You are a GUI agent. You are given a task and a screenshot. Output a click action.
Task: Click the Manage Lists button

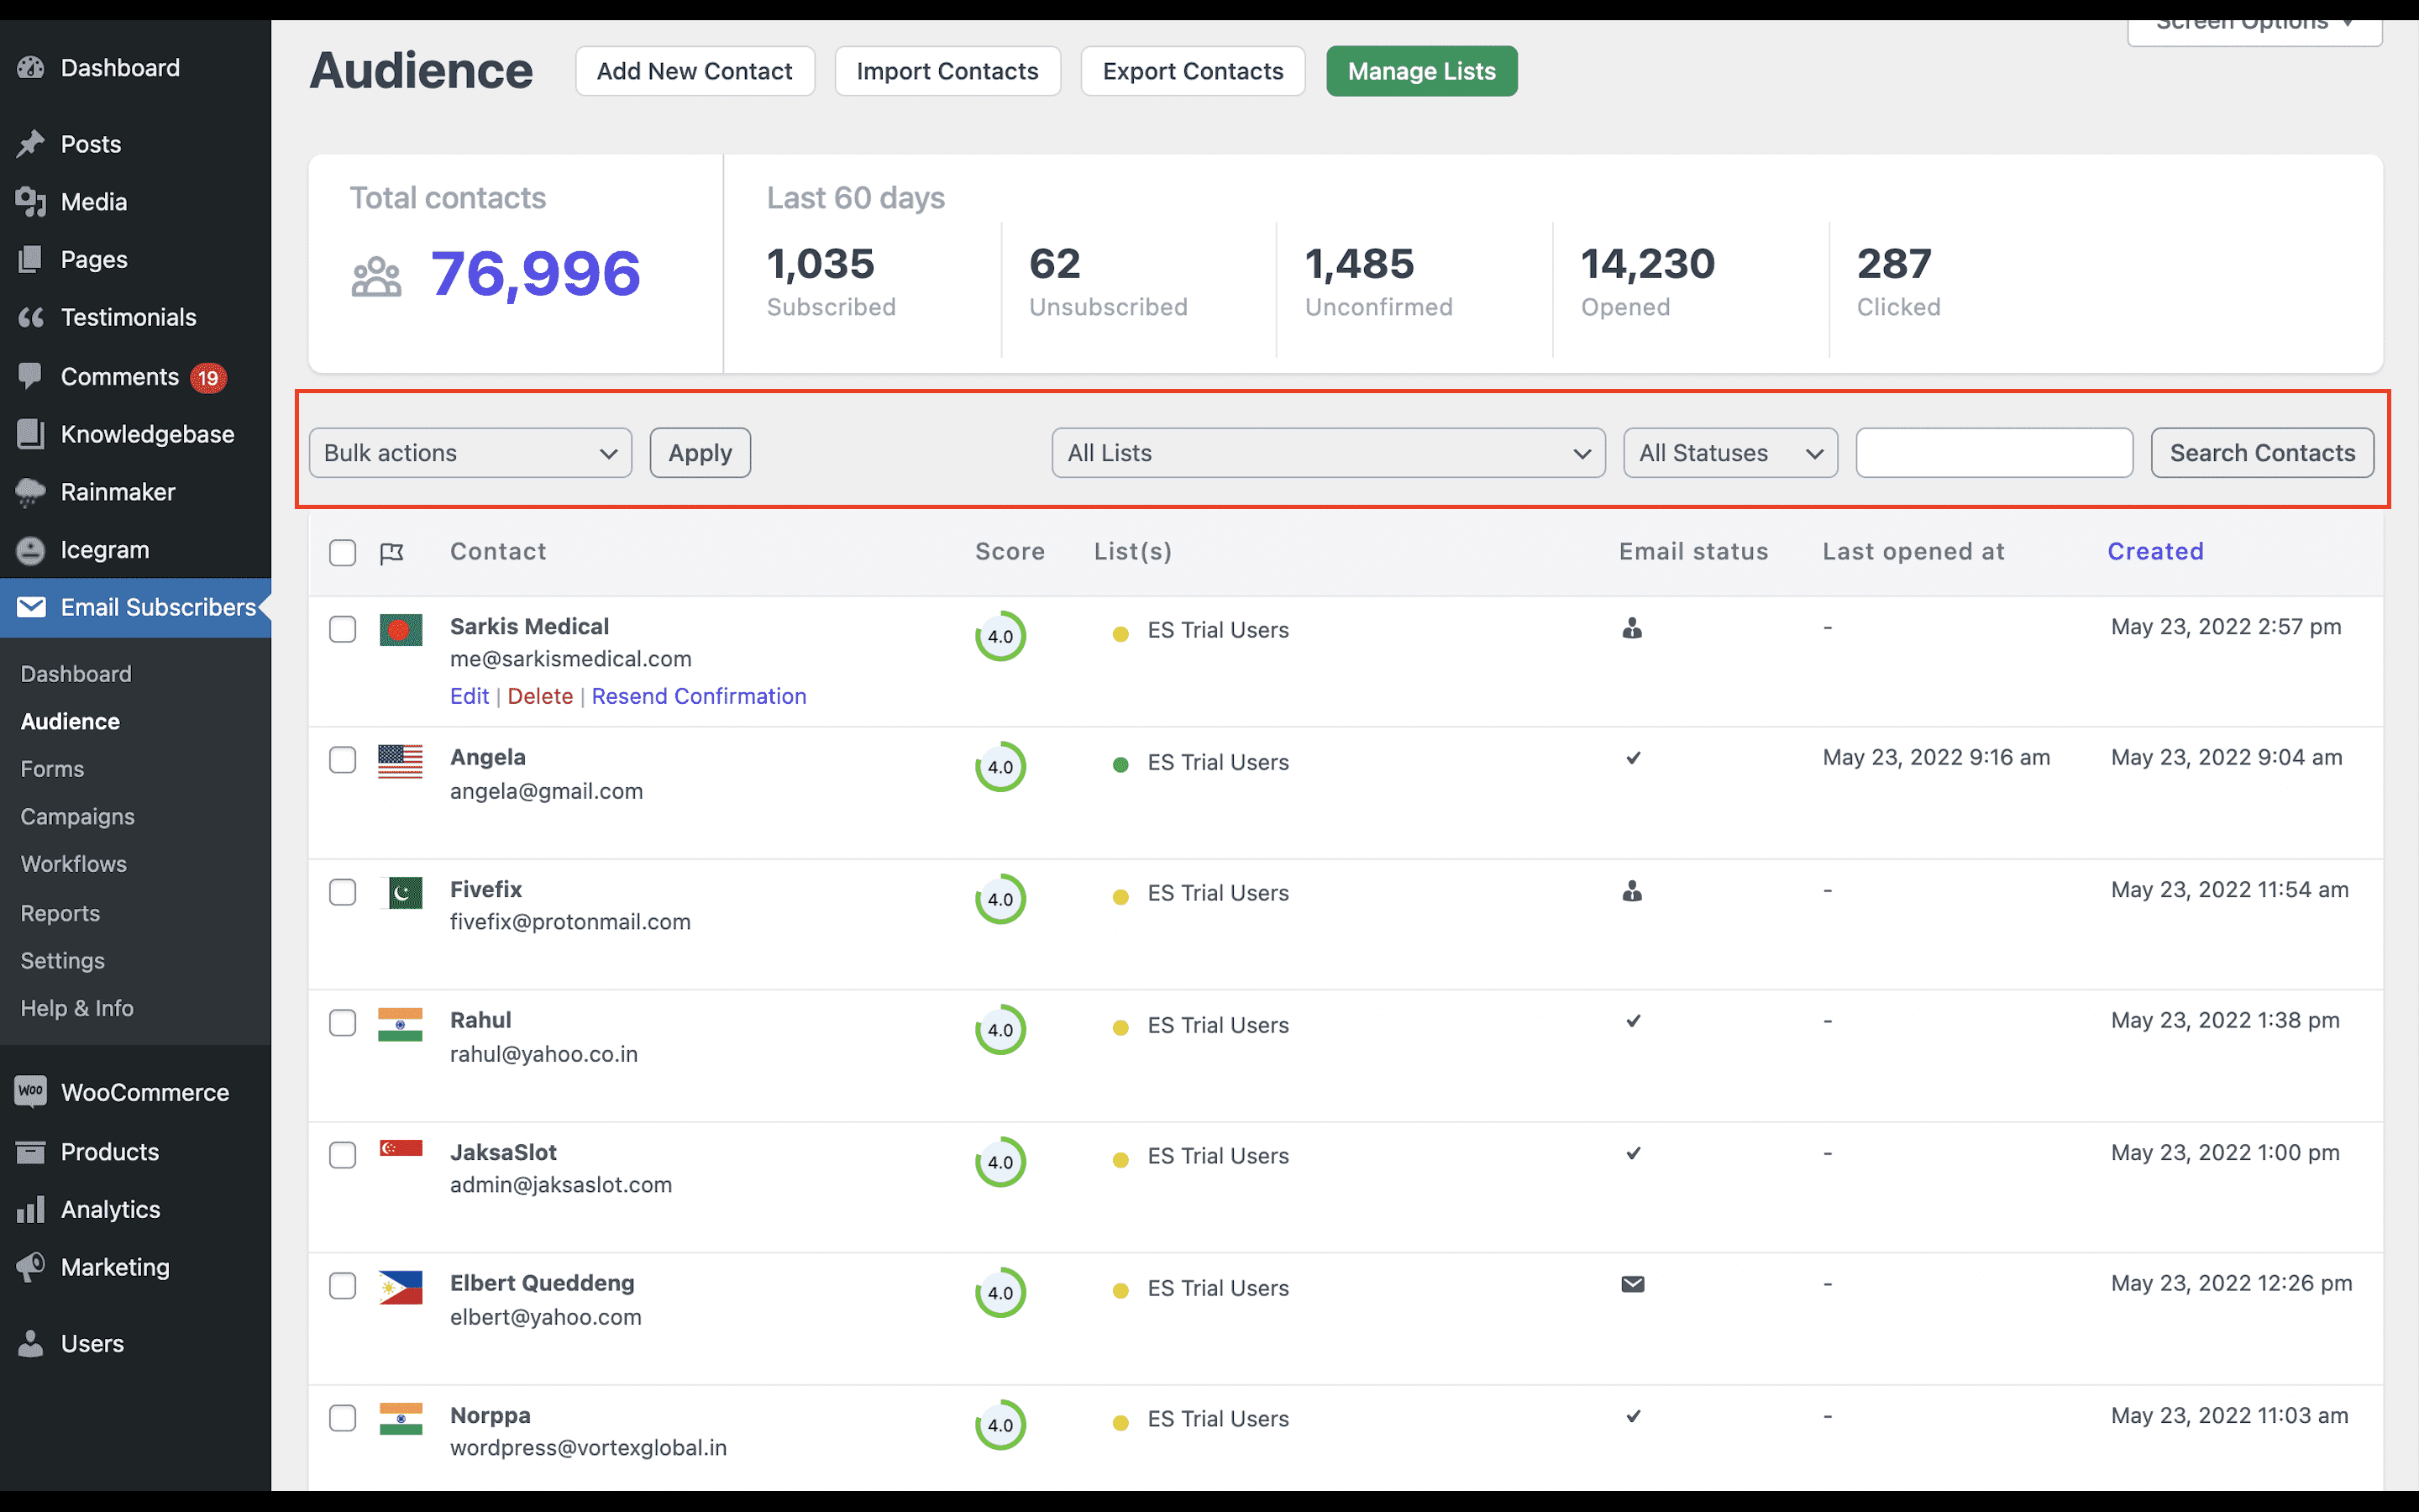point(1423,71)
